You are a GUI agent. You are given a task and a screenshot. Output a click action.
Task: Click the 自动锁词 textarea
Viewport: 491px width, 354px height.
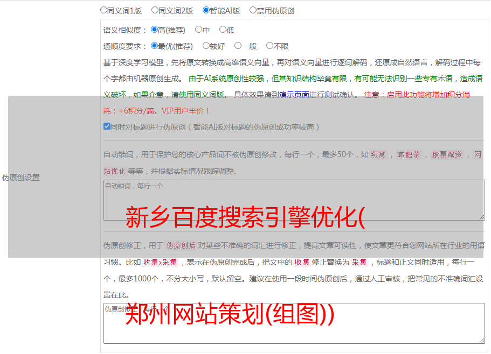(294, 200)
